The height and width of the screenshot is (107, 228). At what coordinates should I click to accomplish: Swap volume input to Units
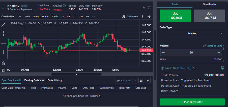click(x=213, y=46)
